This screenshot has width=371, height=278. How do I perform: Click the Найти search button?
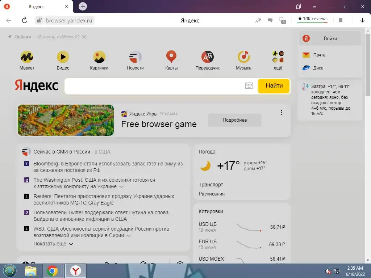[274, 86]
